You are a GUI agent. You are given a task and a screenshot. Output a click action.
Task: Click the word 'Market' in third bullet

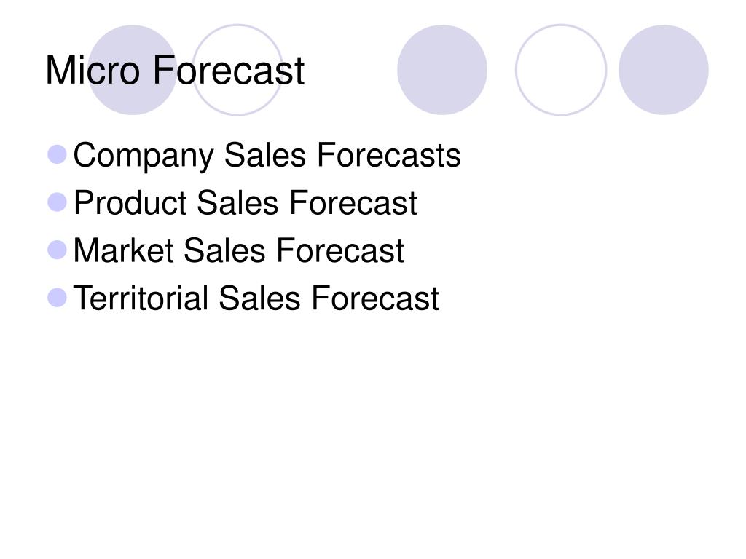tap(124, 250)
